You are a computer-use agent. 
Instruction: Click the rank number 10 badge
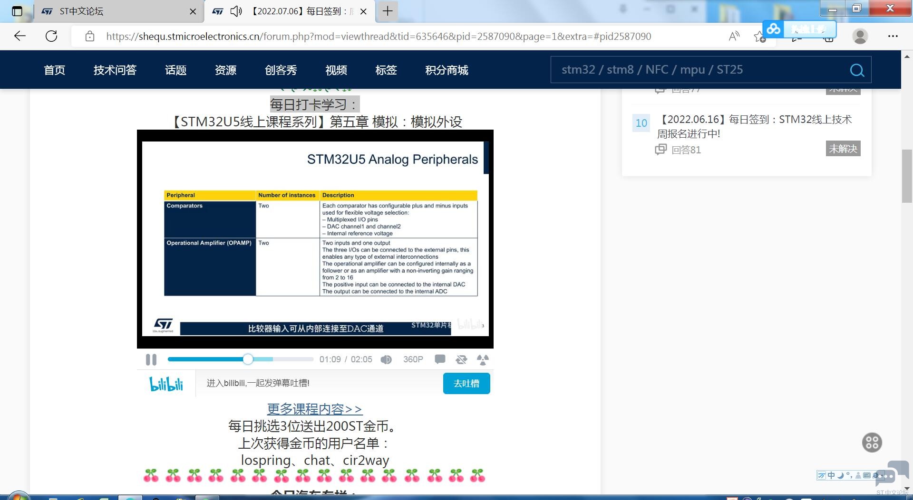[641, 123]
